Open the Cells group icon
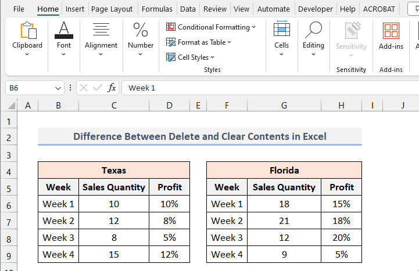 click(282, 31)
